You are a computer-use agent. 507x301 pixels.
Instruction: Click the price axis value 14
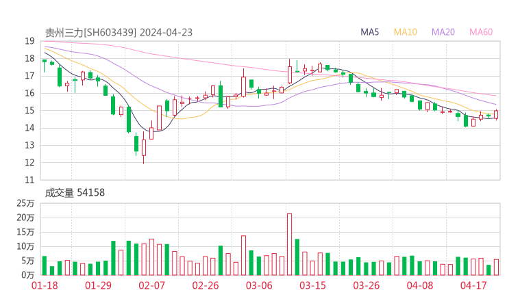pyautogui.click(x=29, y=128)
